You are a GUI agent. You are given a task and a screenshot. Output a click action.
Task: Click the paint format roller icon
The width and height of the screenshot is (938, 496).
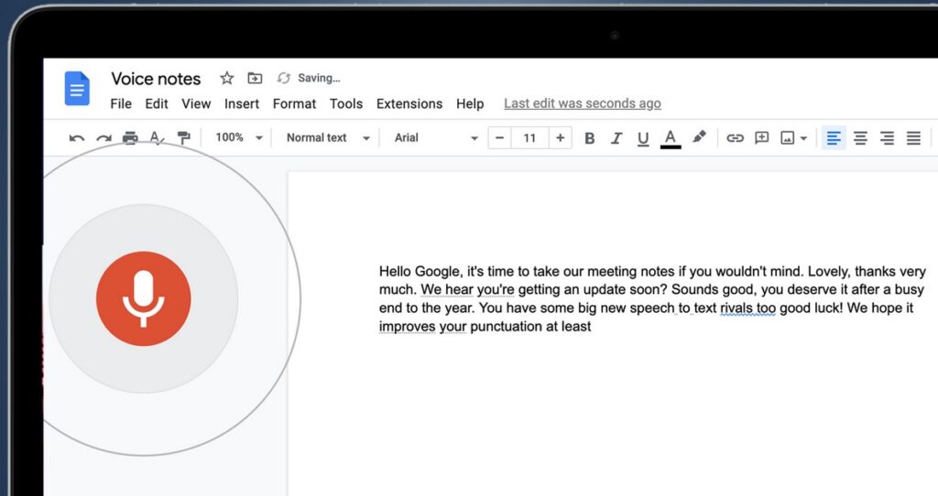(183, 138)
